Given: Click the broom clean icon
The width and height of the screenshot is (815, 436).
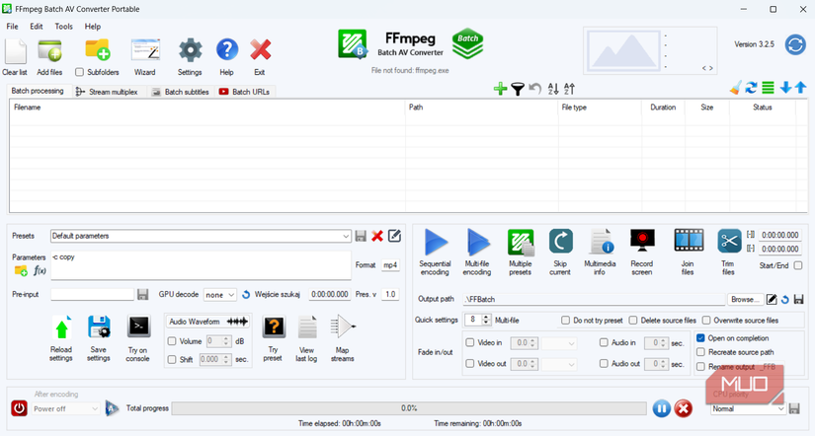Looking at the screenshot, I should (x=735, y=88).
